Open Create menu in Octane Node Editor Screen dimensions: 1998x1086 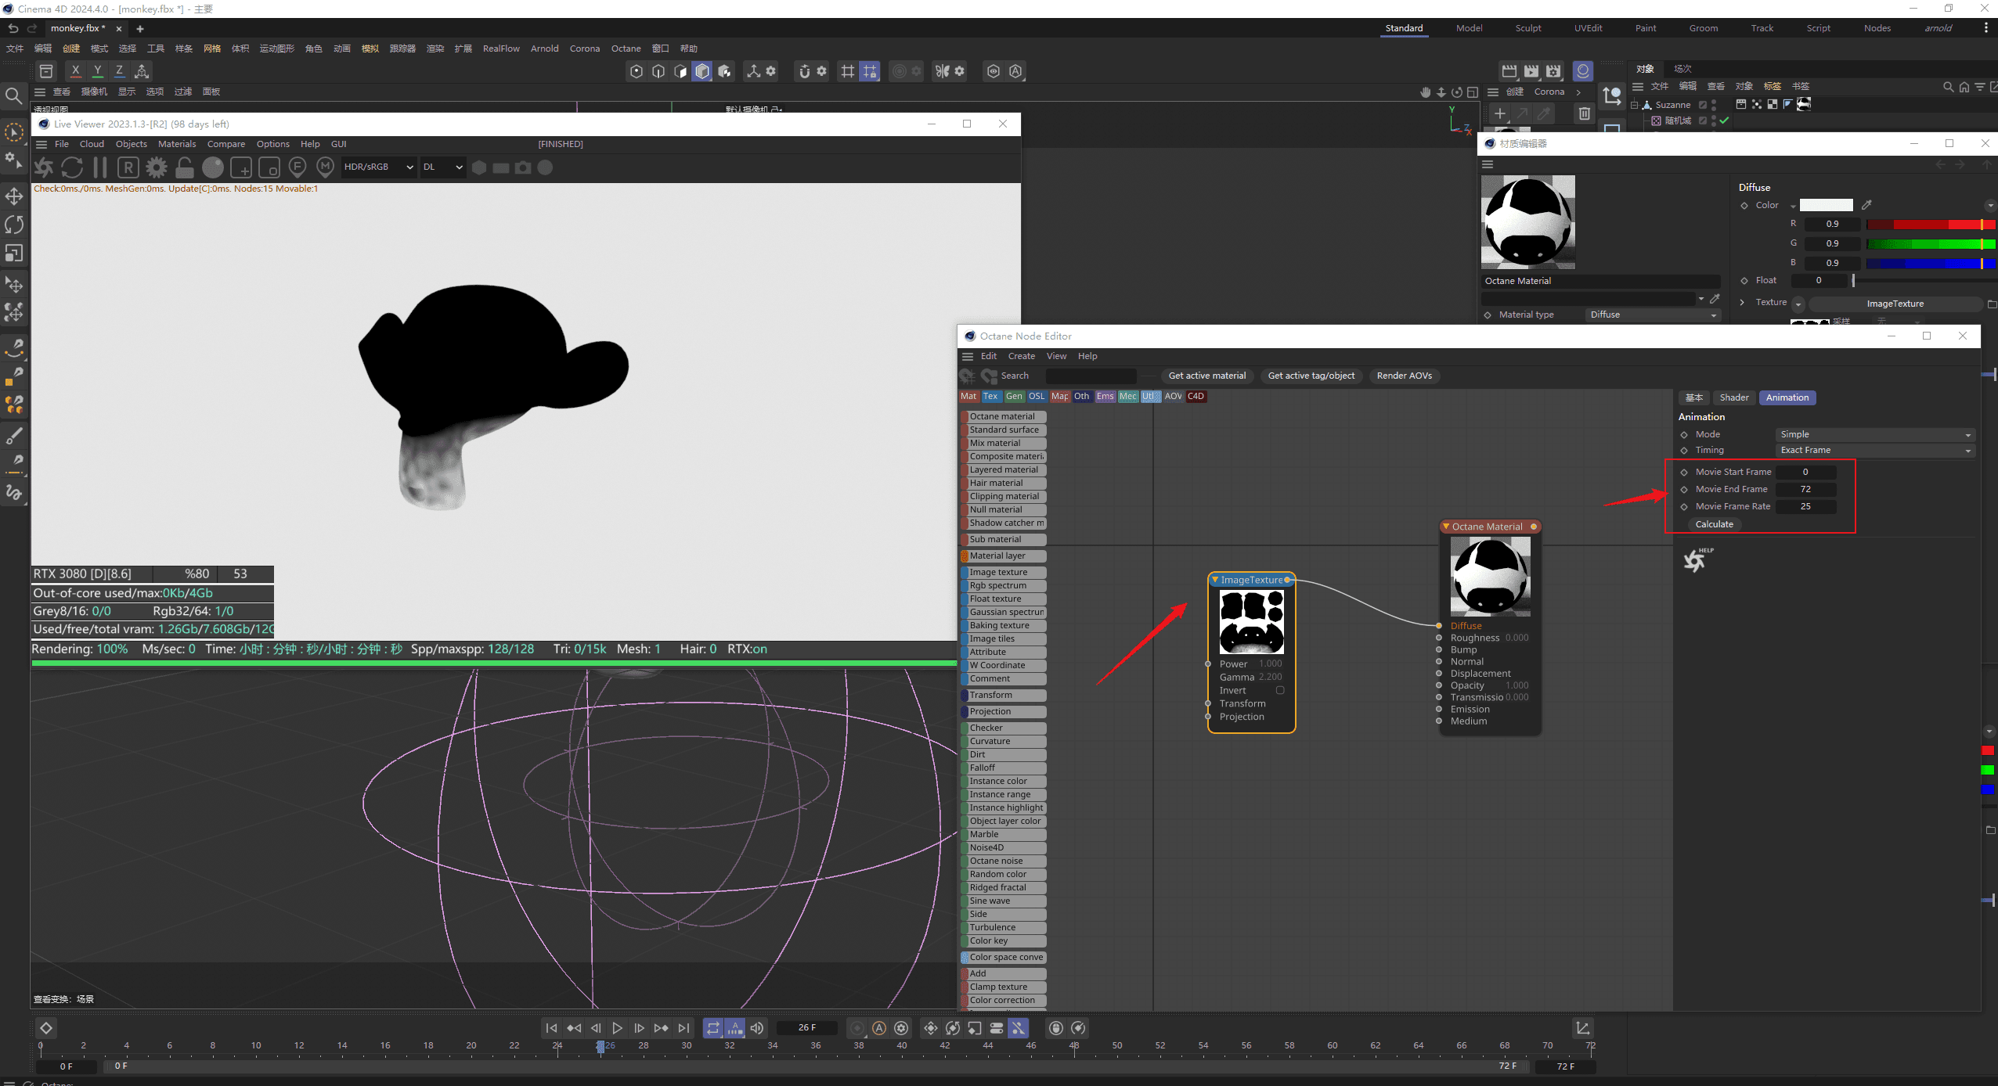coord(1021,356)
